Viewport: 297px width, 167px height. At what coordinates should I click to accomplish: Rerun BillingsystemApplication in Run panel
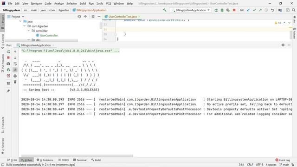click(x=8, y=51)
